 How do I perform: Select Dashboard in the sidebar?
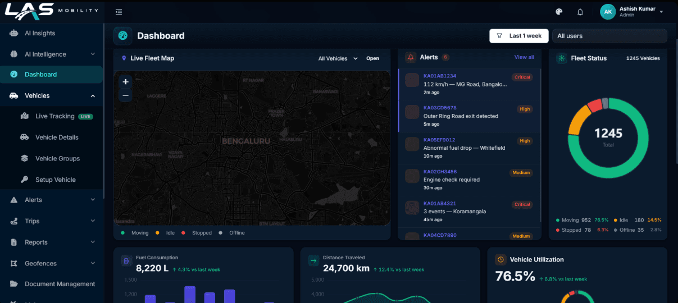pos(52,75)
